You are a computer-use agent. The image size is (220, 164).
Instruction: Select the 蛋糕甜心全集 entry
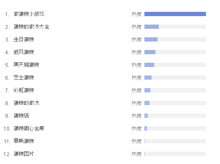point(29,128)
